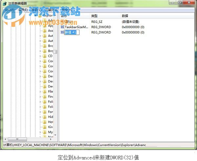This screenshot has height=161, width=197.
Task: Expand the File tree node arrow
Action: click(x=40, y=92)
